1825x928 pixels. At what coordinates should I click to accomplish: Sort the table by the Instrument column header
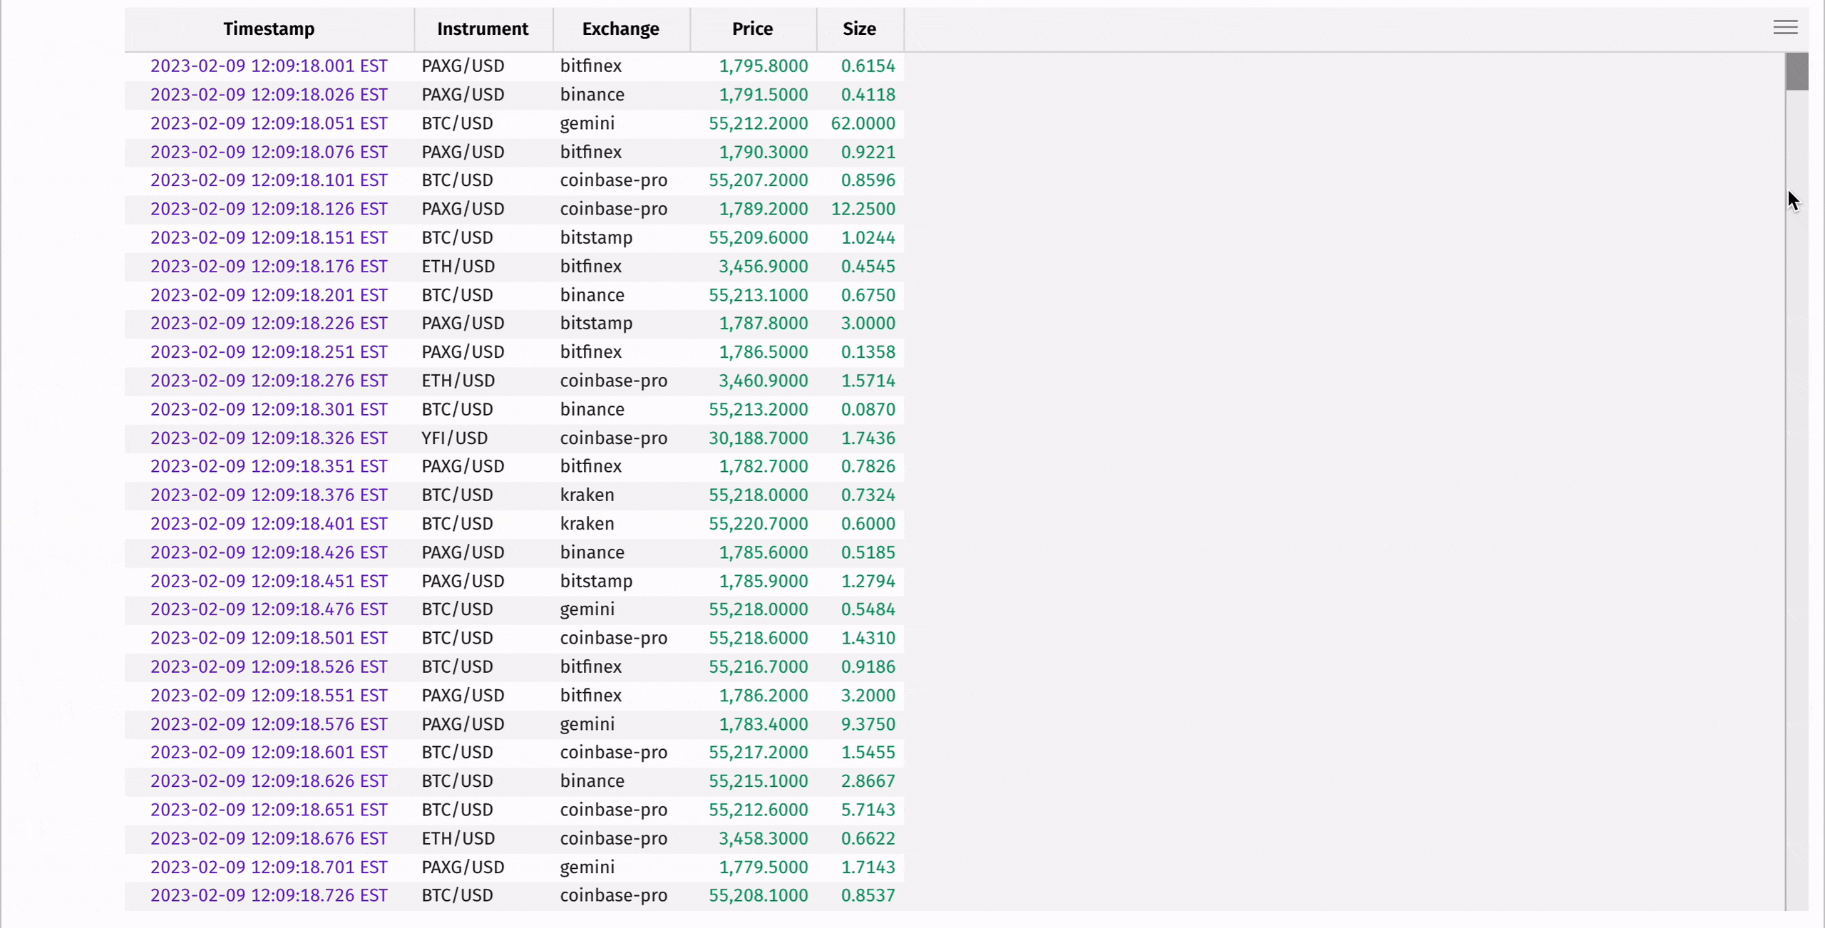(483, 29)
